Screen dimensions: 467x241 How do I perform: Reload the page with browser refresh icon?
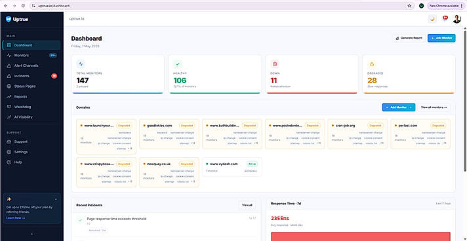click(x=23, y=6)
